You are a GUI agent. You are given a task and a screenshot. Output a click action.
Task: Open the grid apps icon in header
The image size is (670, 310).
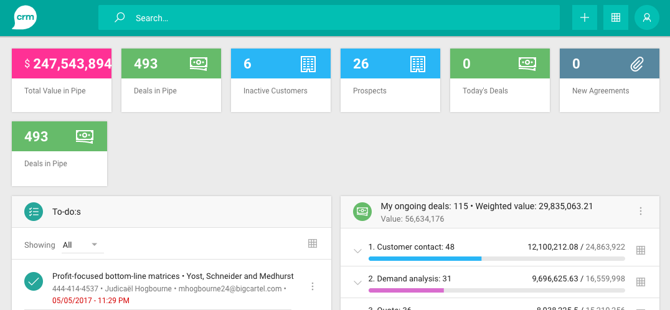click(615, 17)
